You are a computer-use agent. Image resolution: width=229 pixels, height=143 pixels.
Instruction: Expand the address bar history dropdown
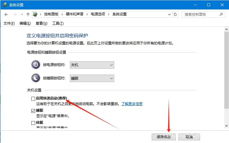(169, 14)
